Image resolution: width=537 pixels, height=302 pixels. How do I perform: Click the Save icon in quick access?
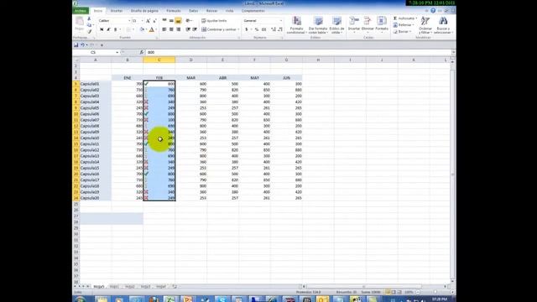[x=76, y=44]
